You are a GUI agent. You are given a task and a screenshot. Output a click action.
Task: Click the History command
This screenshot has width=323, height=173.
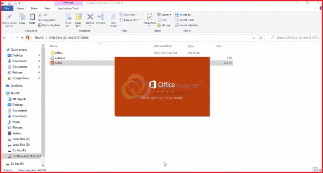164,26
